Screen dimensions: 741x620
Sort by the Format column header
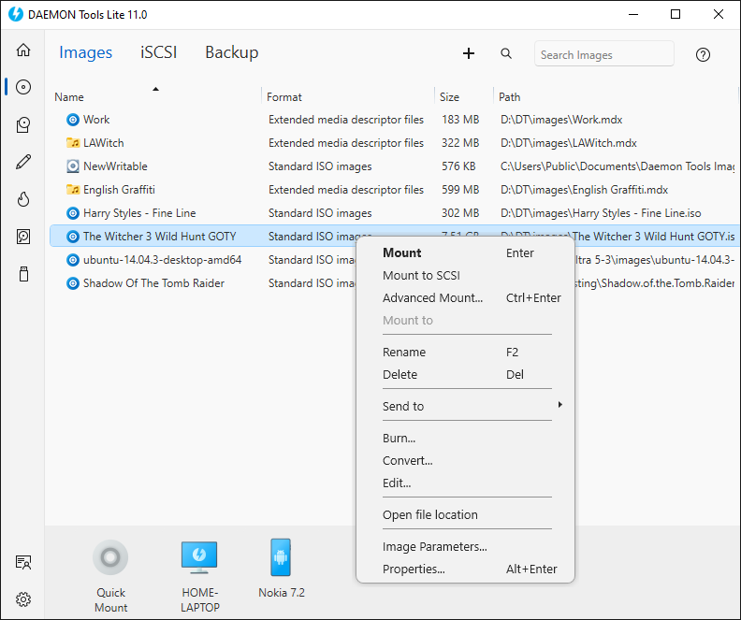click(284, 97)
